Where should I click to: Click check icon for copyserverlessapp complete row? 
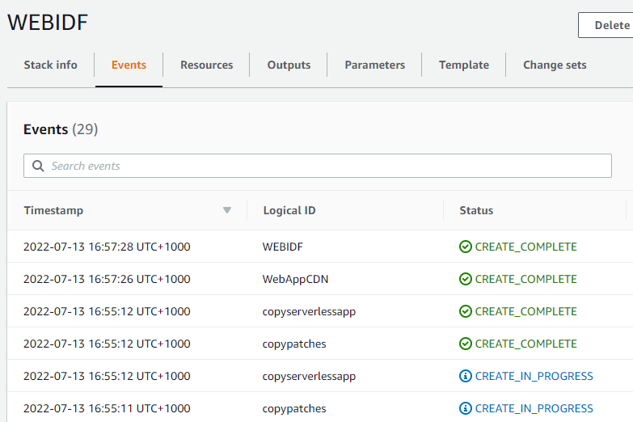(466, 311)
